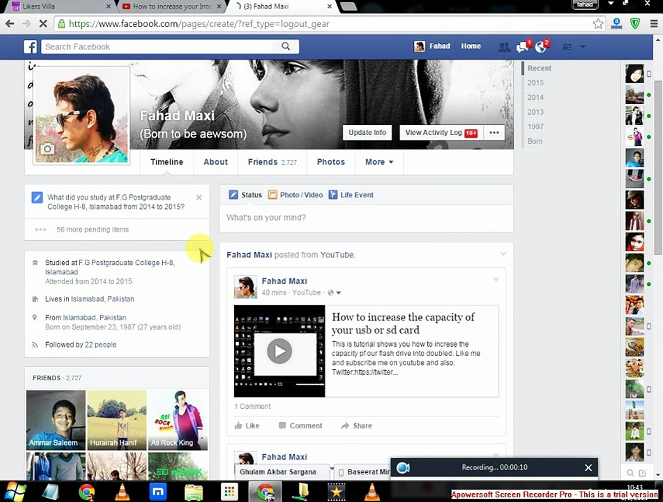Jump to Born on the timeline navigator
Screen dimensions: 663x502
point(535,141)
